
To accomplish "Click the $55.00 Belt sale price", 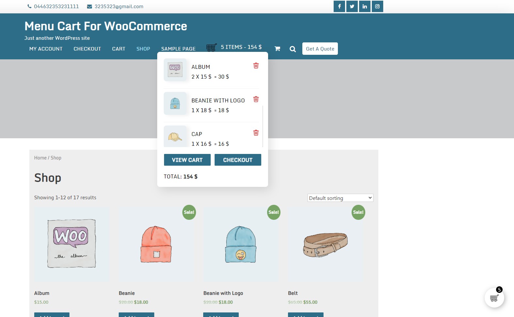I will click(310, 302).
